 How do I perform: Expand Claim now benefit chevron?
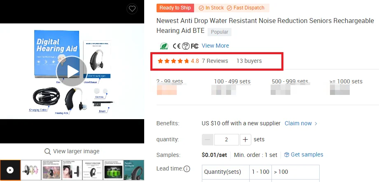[x=316, y=123]
